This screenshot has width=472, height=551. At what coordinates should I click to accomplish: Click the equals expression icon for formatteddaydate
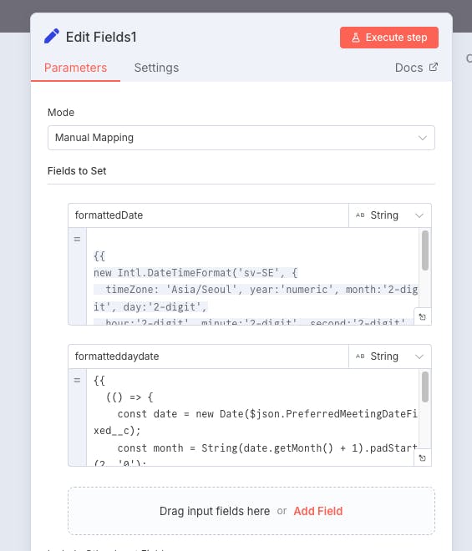pos(77,380)
